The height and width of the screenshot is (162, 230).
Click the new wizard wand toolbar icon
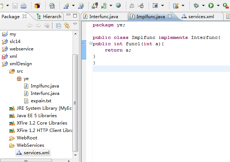tap(66, 6)
